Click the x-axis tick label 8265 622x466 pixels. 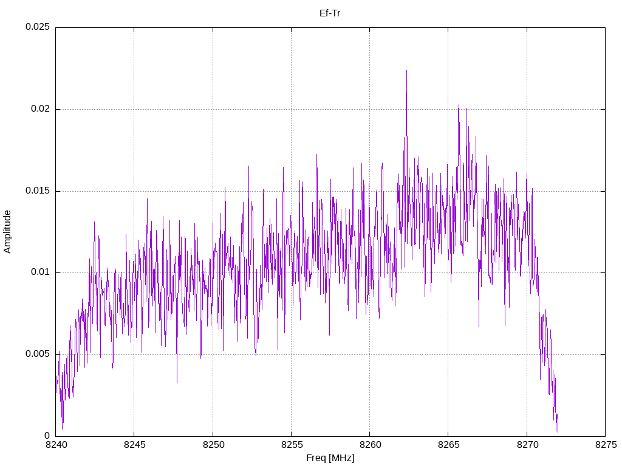point(449,445)
